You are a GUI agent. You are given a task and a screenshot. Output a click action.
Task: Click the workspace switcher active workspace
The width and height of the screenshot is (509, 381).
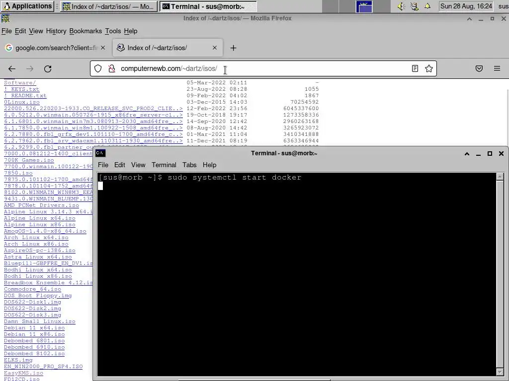[x=364, y=6]
